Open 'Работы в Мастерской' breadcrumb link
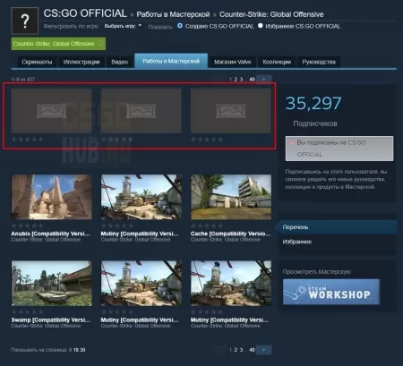Screen dimensions: 403x366 173,14
